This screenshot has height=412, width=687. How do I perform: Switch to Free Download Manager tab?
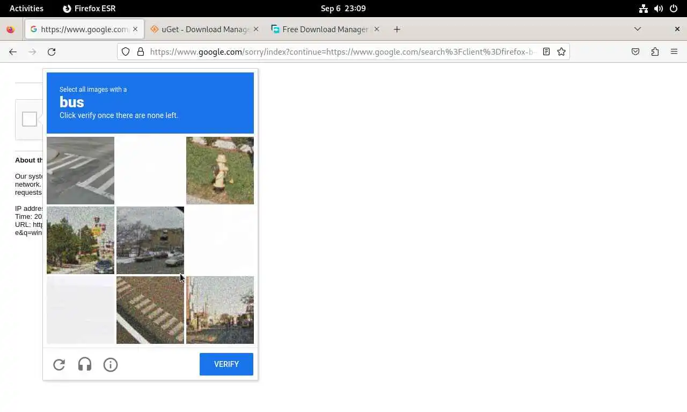click(x=325, y=29)
